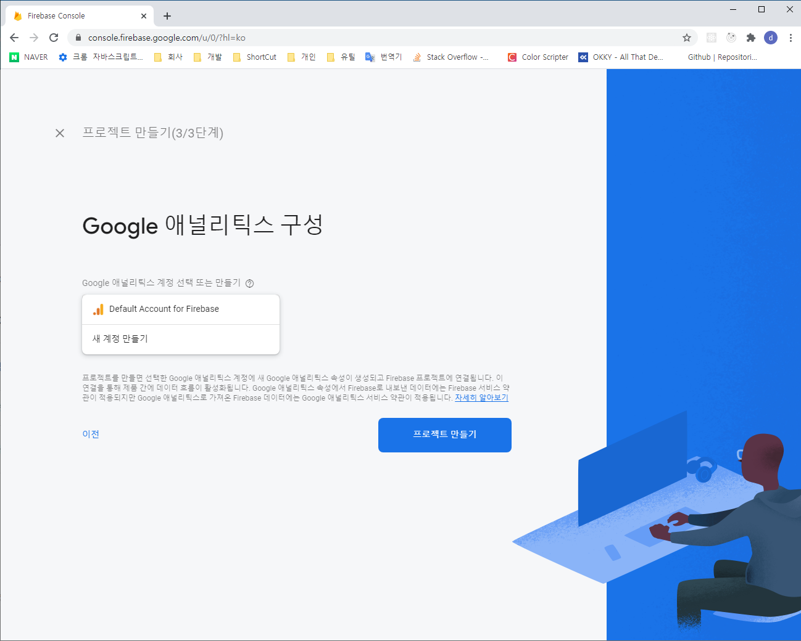This screenshot has width=801, height=641.
Task: Click first faded extension icon in toolbar
Action: tap(712, 38)
